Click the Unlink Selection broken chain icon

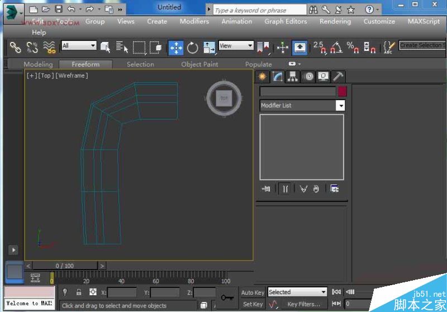(x=32, y=48)
